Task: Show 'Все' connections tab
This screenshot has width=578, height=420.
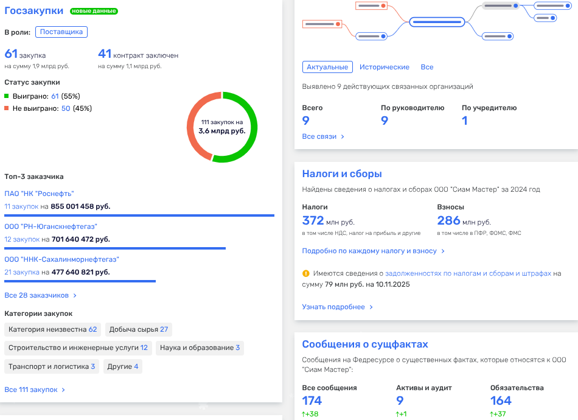Action: tap(427, 67)
